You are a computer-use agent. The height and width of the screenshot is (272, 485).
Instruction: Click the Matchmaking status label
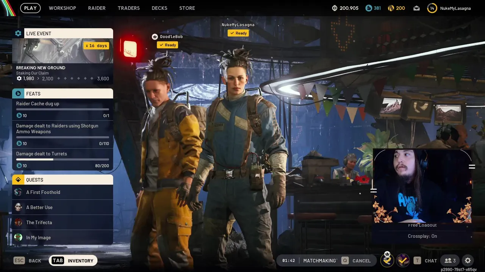tap(320, 261)
